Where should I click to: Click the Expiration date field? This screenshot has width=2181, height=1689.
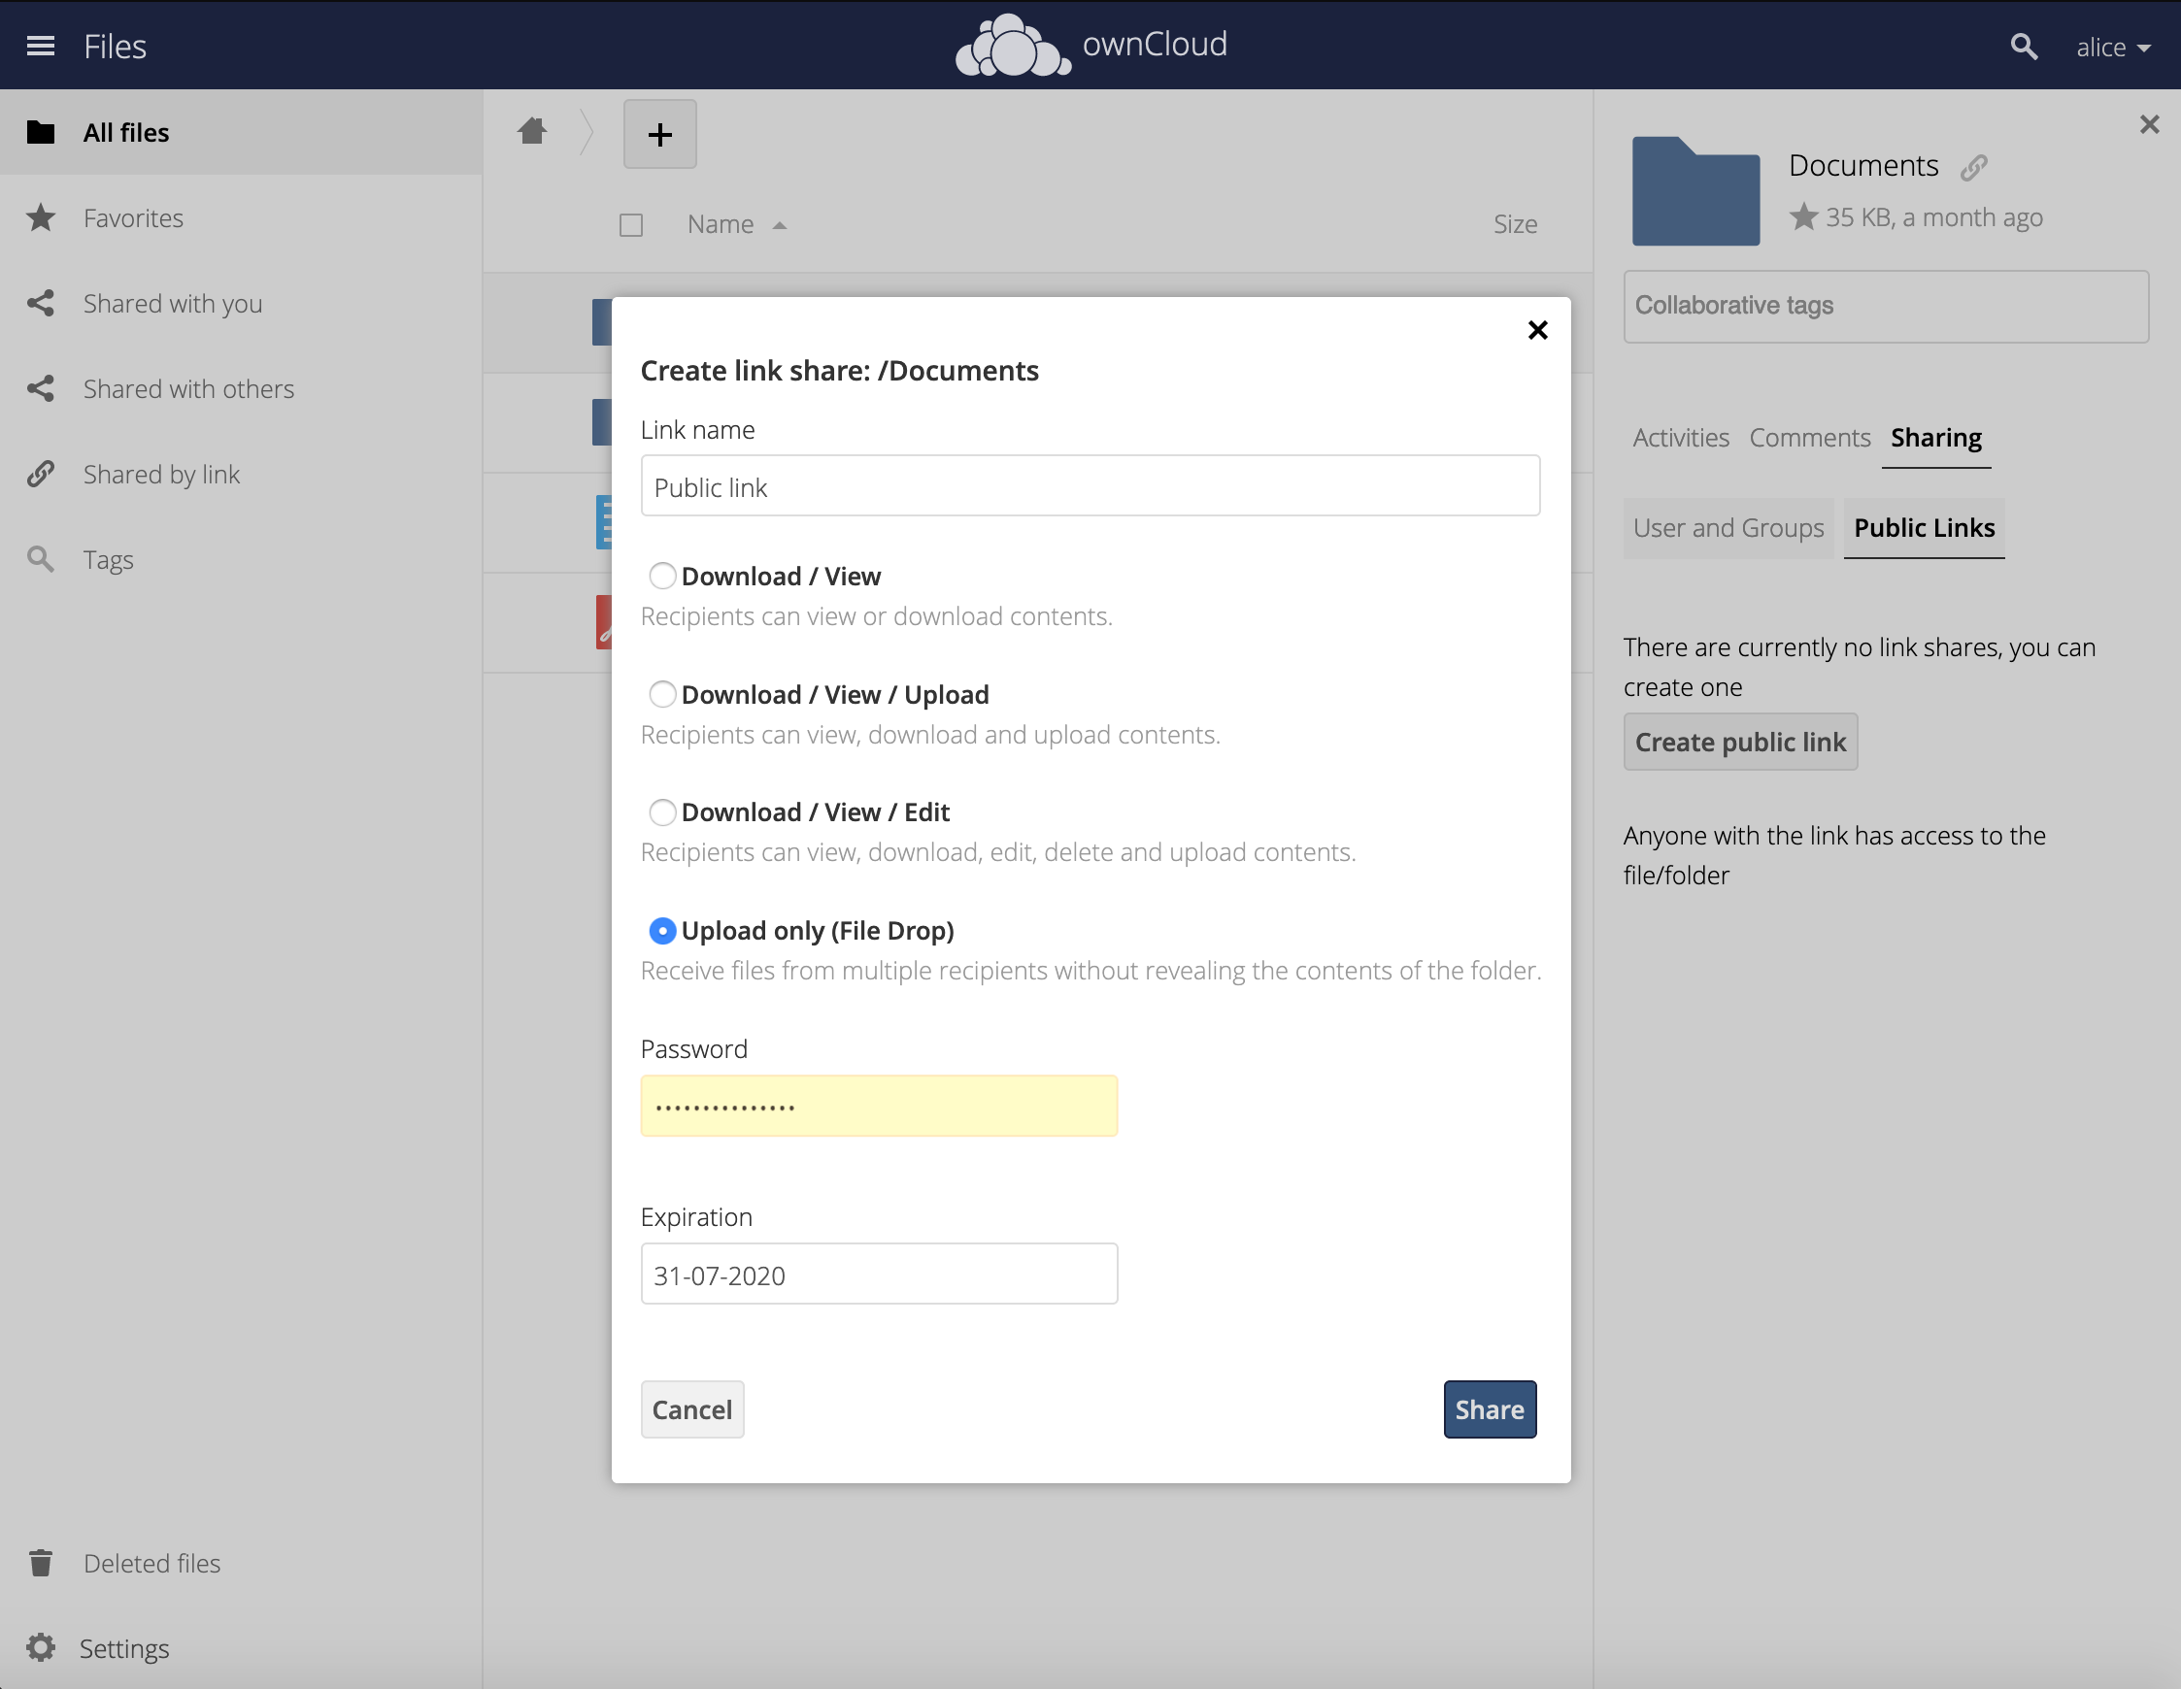pos(879,1274)
